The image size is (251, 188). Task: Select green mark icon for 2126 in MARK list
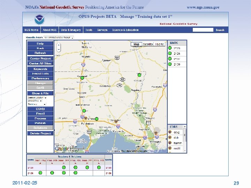pos(170,53)
